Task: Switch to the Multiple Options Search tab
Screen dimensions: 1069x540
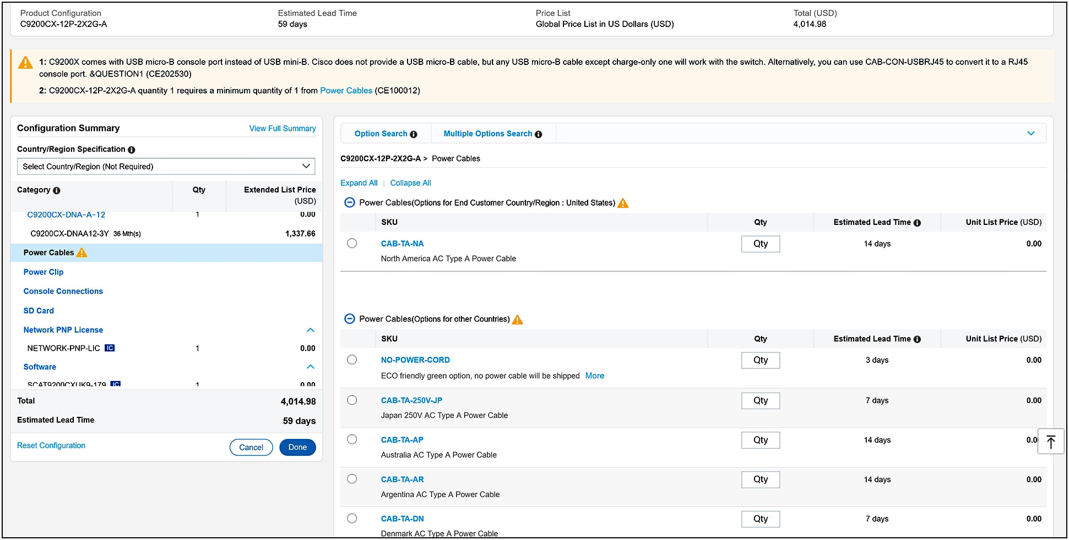Action: point(487,134)
